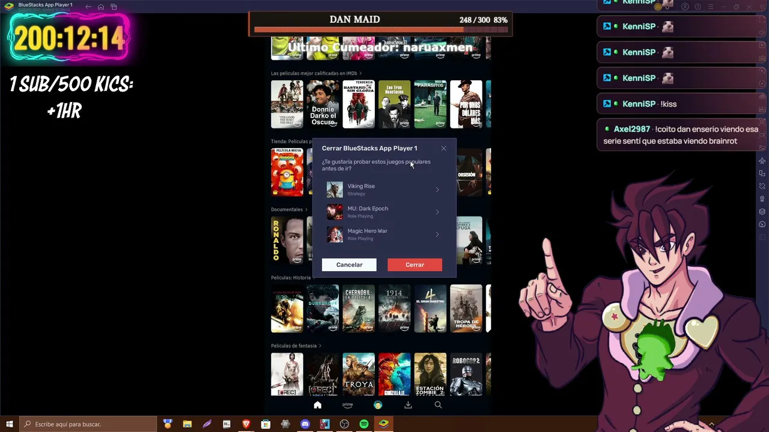
Task: Open the Viking Rise game suggestion
Action: pos(384,190)
